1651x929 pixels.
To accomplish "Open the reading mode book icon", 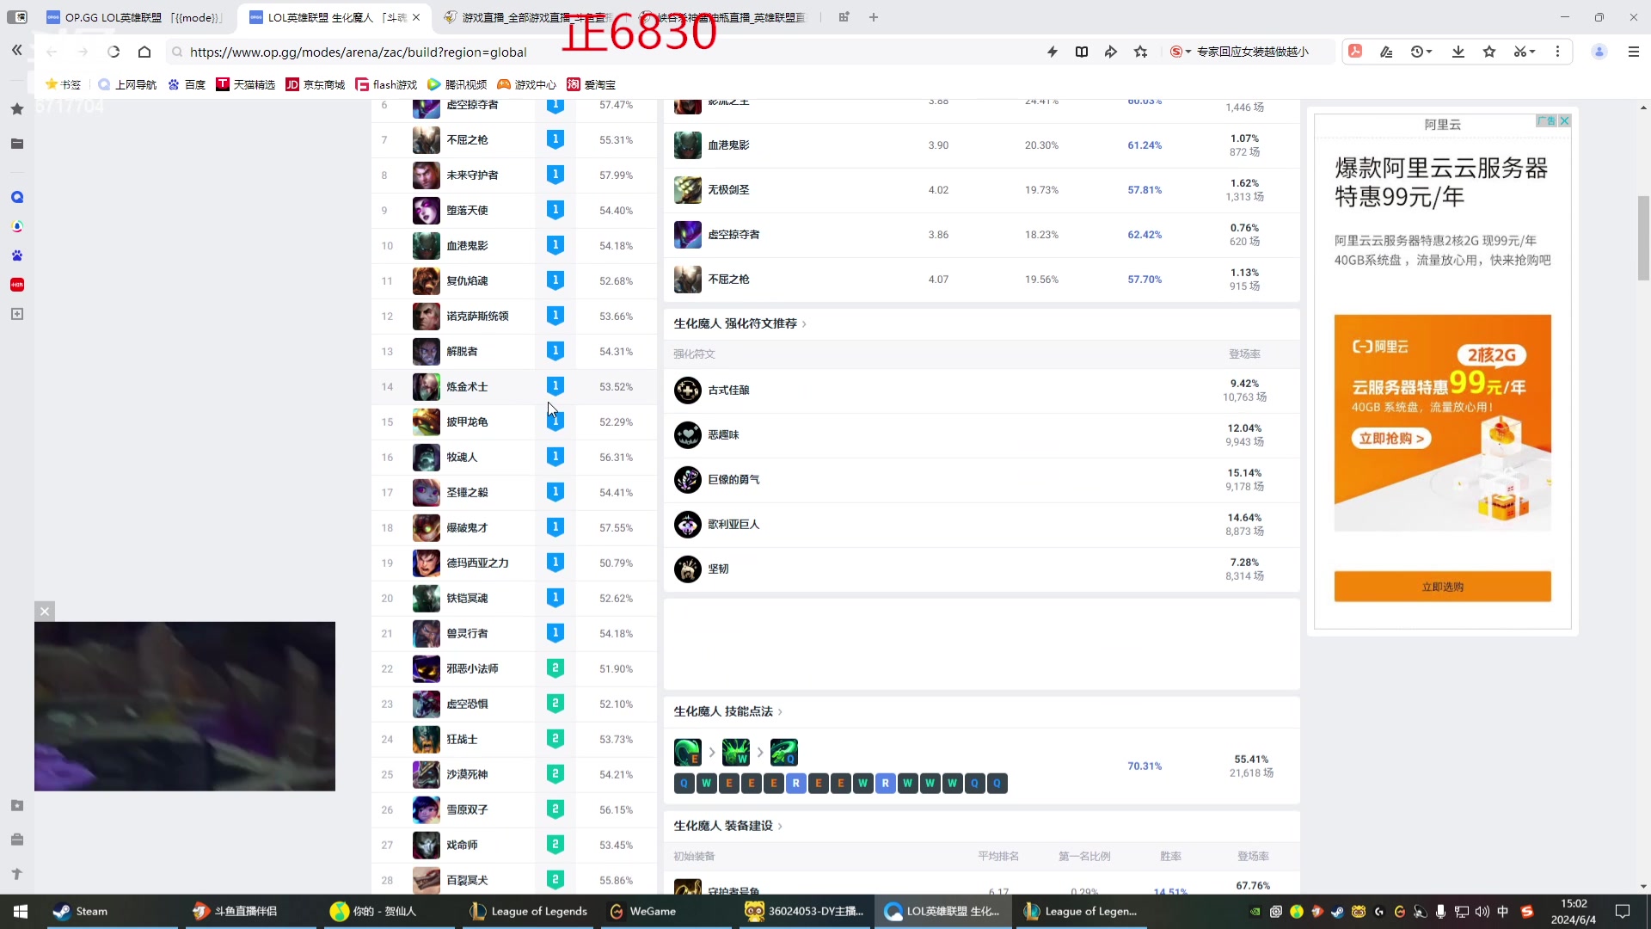I will point(1082,52).
